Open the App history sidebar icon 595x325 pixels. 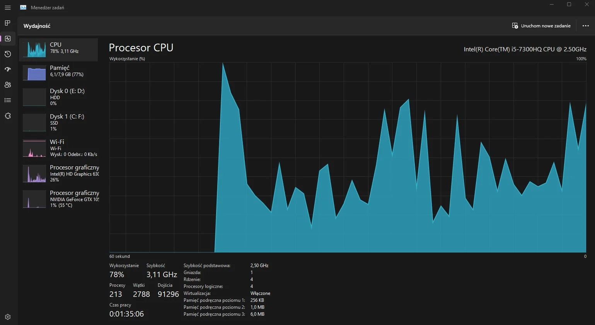point(8,54)
